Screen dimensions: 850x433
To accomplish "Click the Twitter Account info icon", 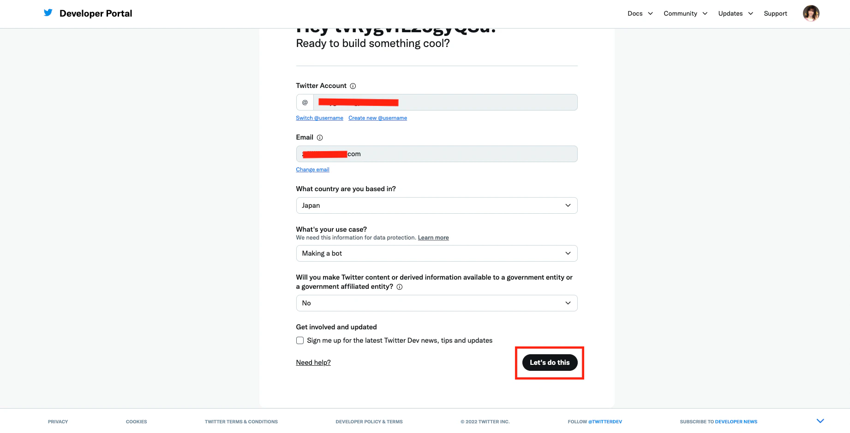I will pos(353,86).
